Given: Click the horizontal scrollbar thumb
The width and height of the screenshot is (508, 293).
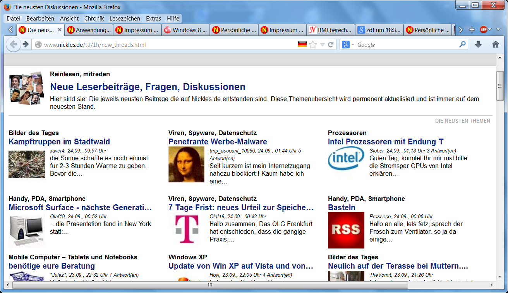Looking at the screenshot, I should pyautogui.click(x=210, y=285).
